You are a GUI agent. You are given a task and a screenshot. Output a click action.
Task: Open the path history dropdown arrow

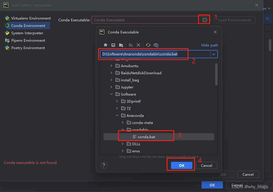[x=214, y=54]
